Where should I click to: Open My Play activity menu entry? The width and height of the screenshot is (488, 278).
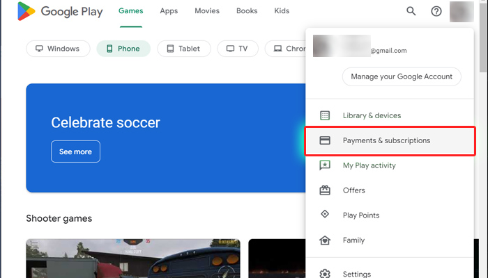[x=390, y=165]
